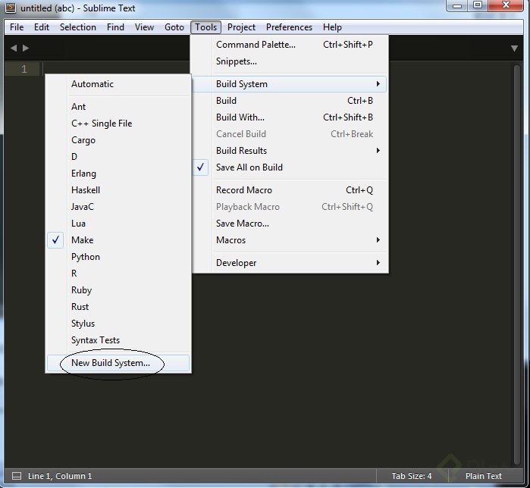Screen dimensions: 530x488
Task: Open the Help menu
Action: pos(332,27)
